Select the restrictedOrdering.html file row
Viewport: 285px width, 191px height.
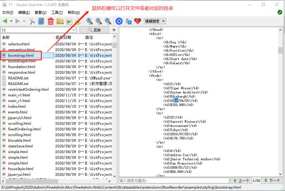click(x=57, y=89)
